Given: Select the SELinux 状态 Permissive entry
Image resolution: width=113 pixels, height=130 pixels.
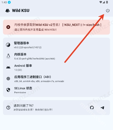Looking at the screenshot, I should coord(56,90).
